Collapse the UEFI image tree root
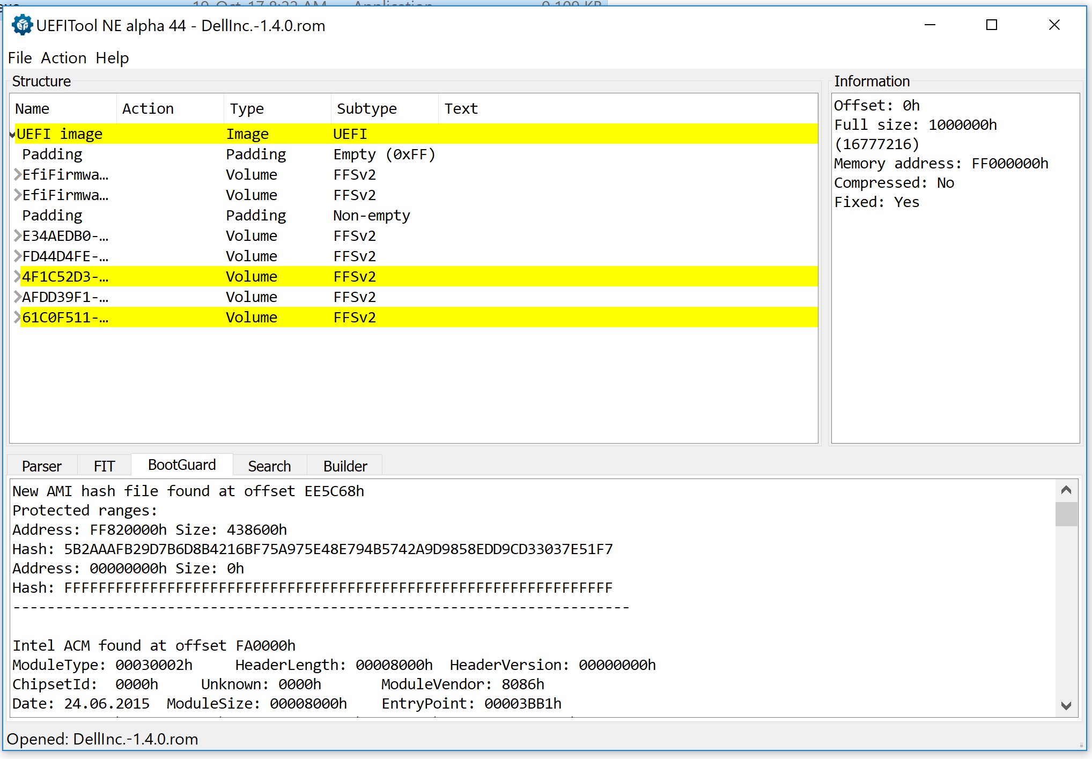This screenshot has width=1092, height=759. click(x=12, y=135)
